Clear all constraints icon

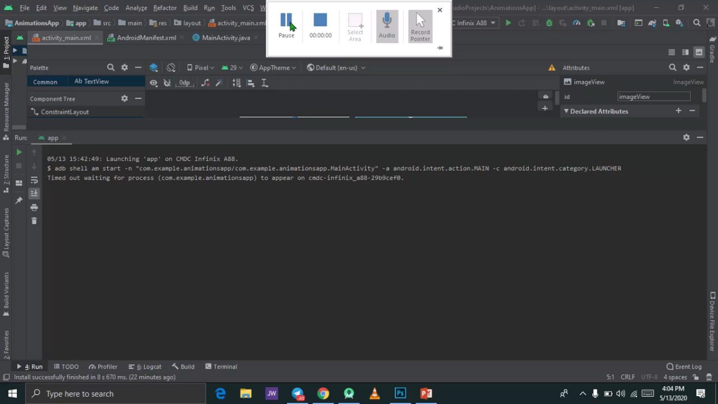(205, 83)
